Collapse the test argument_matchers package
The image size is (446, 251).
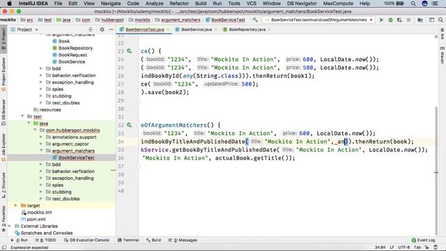[x=41, y=151]
